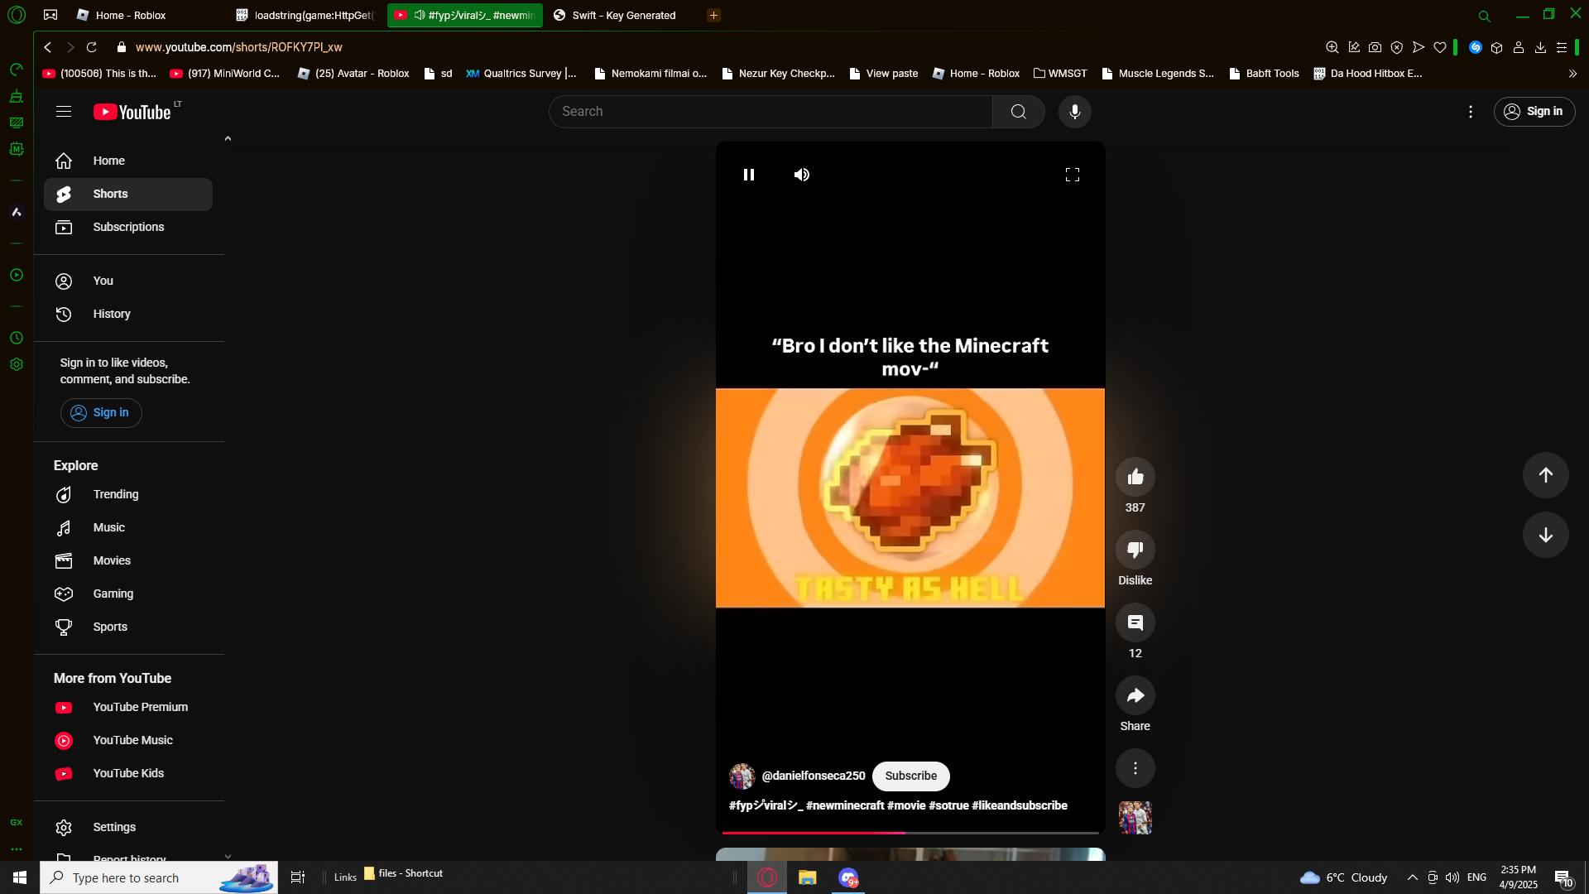
Task: Sign in from the top header
Action: 1534,112
